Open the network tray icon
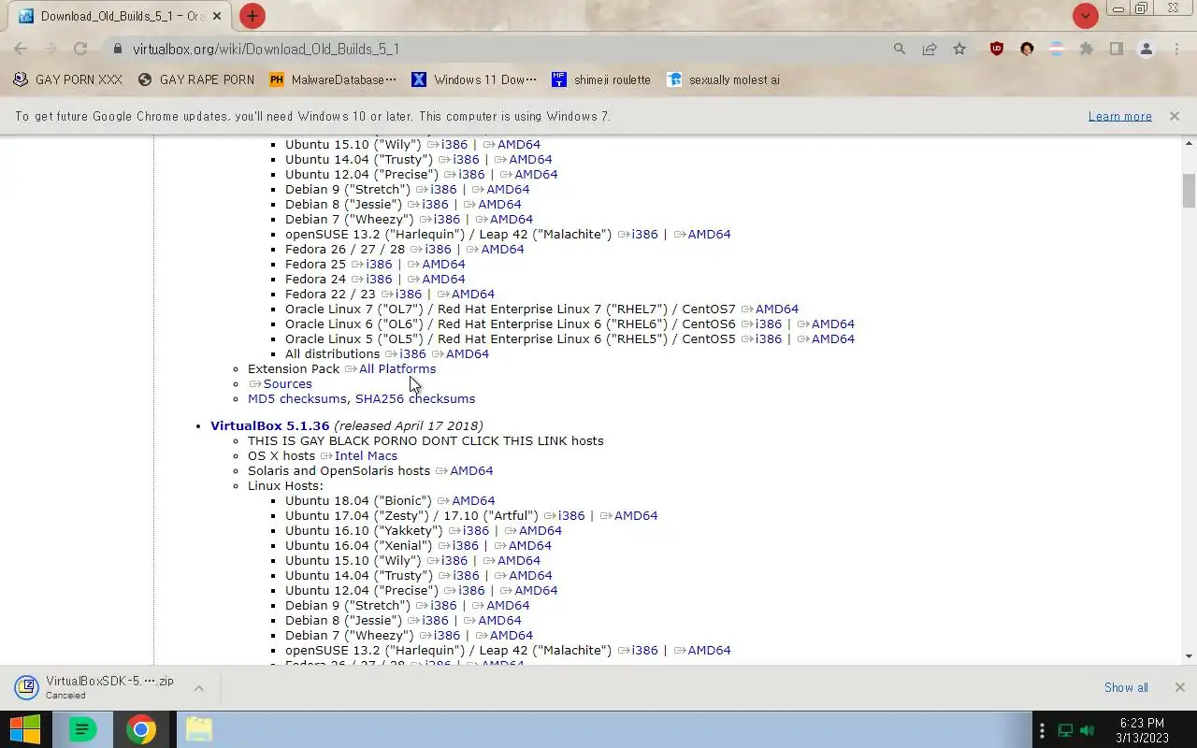The image size is (1197, 748). point(1065,730)
